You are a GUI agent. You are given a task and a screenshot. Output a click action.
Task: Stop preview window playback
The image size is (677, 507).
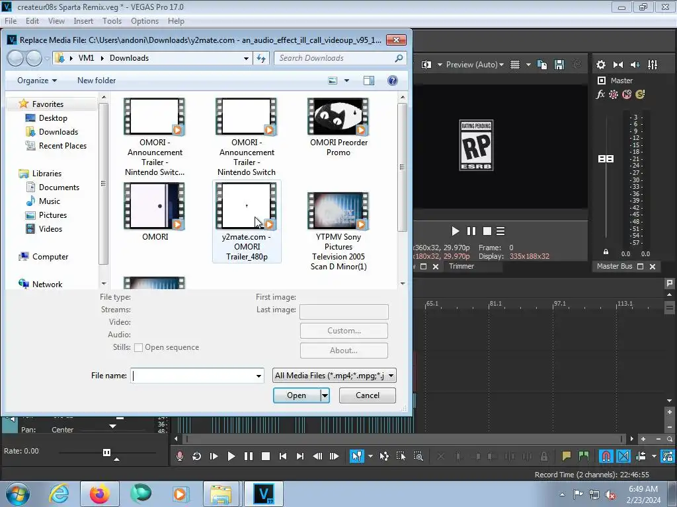(x=487, y=232)
